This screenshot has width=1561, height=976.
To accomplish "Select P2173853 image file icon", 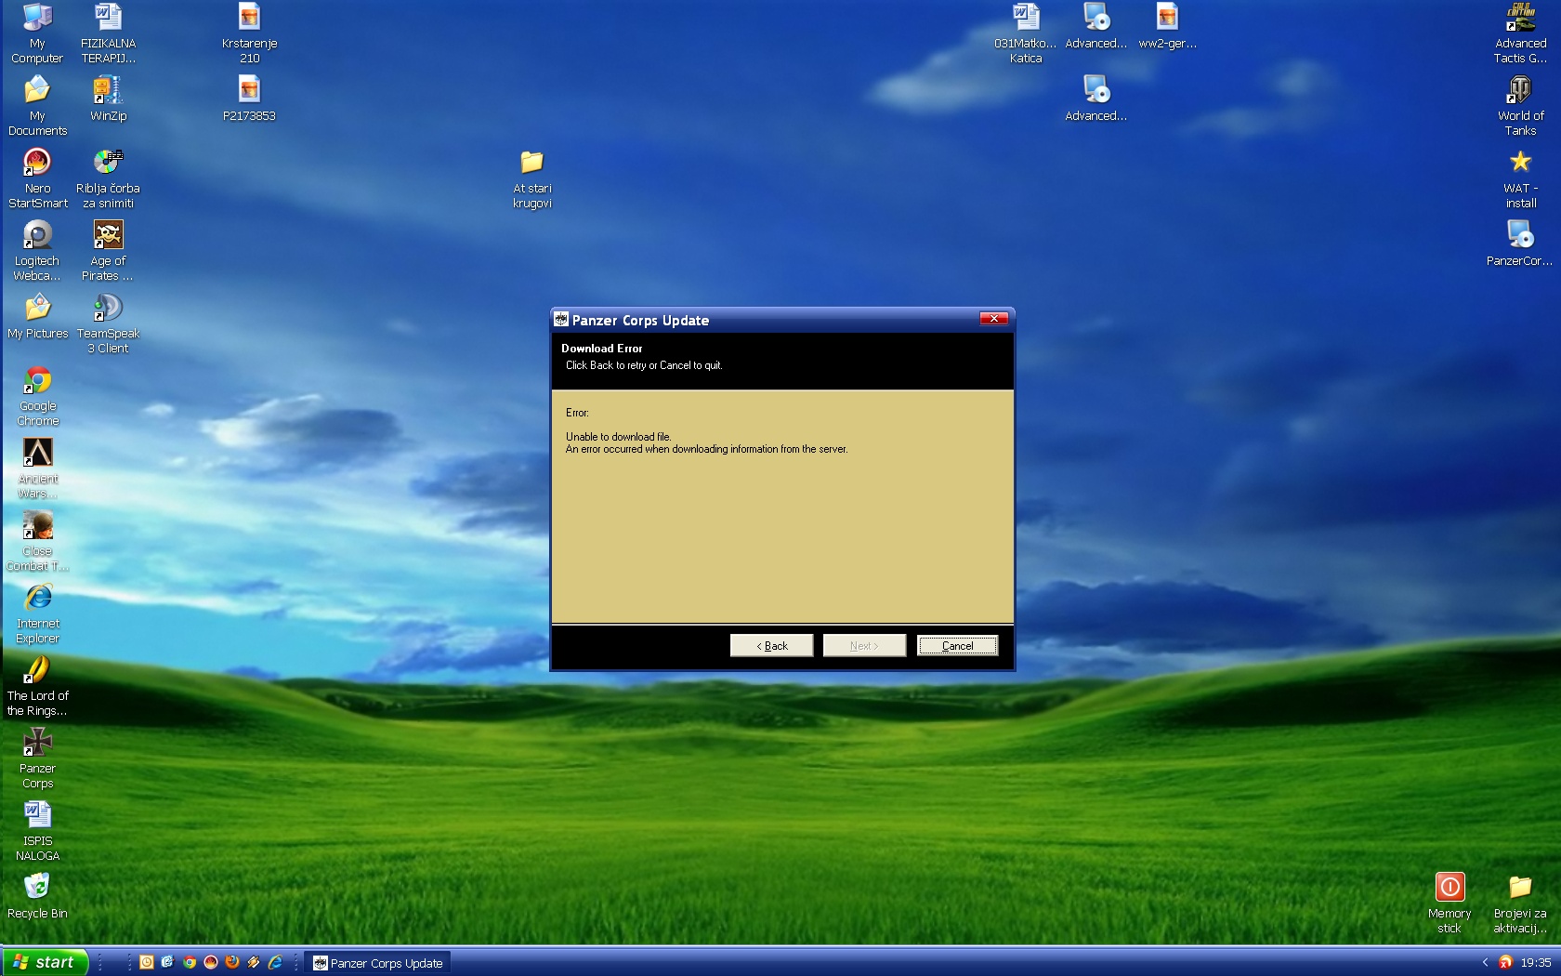I will coord(249,99).
